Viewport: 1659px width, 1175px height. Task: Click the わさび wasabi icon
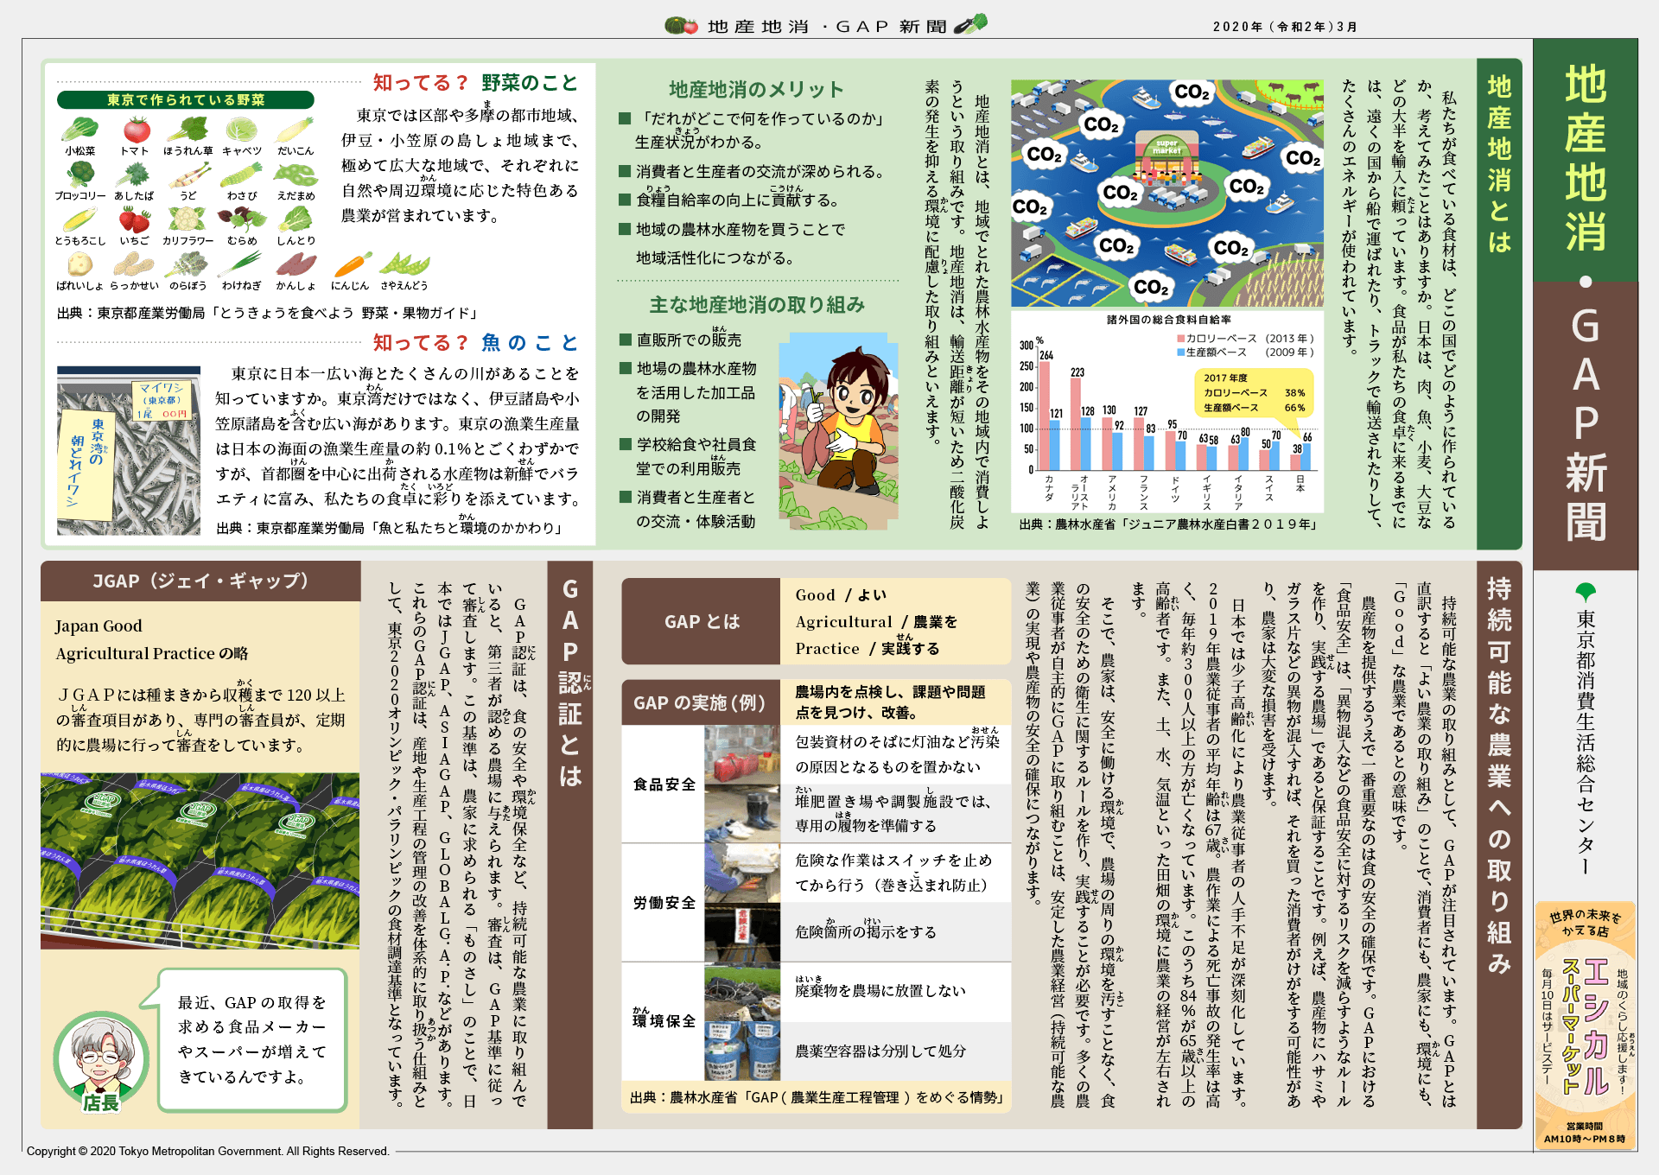click(x=242, y=175)
